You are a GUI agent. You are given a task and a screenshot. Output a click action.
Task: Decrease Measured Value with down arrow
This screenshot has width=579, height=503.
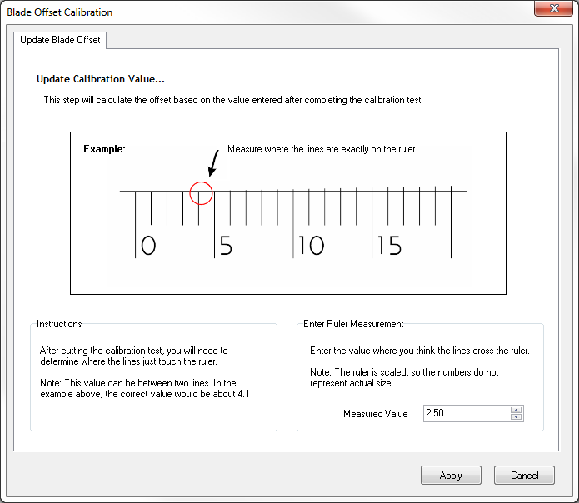(516, 416)
